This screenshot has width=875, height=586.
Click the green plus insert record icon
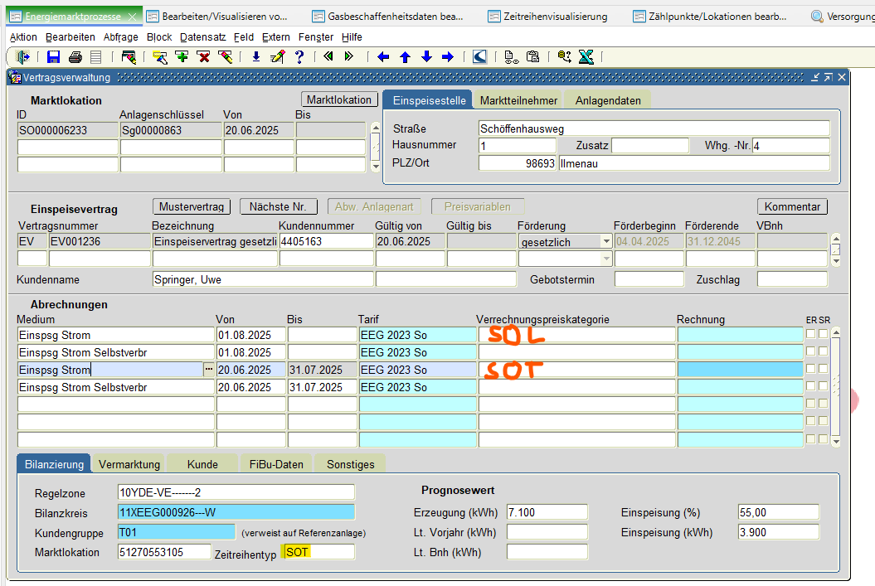point(182,57)
